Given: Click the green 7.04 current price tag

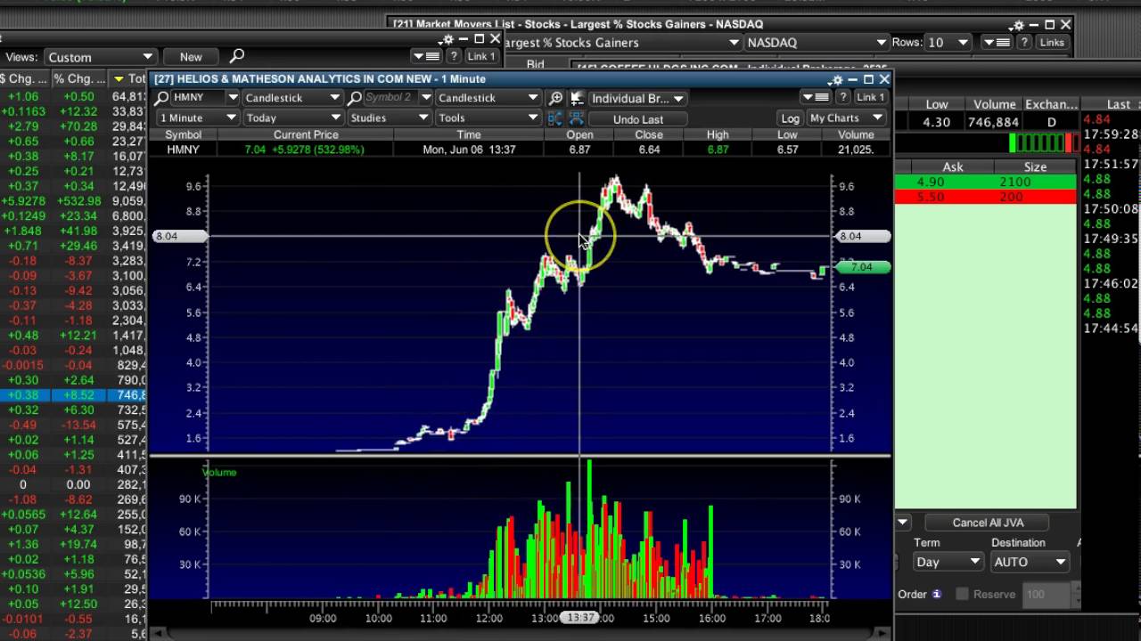Looking at the screenshot, I should coord(861,267).
